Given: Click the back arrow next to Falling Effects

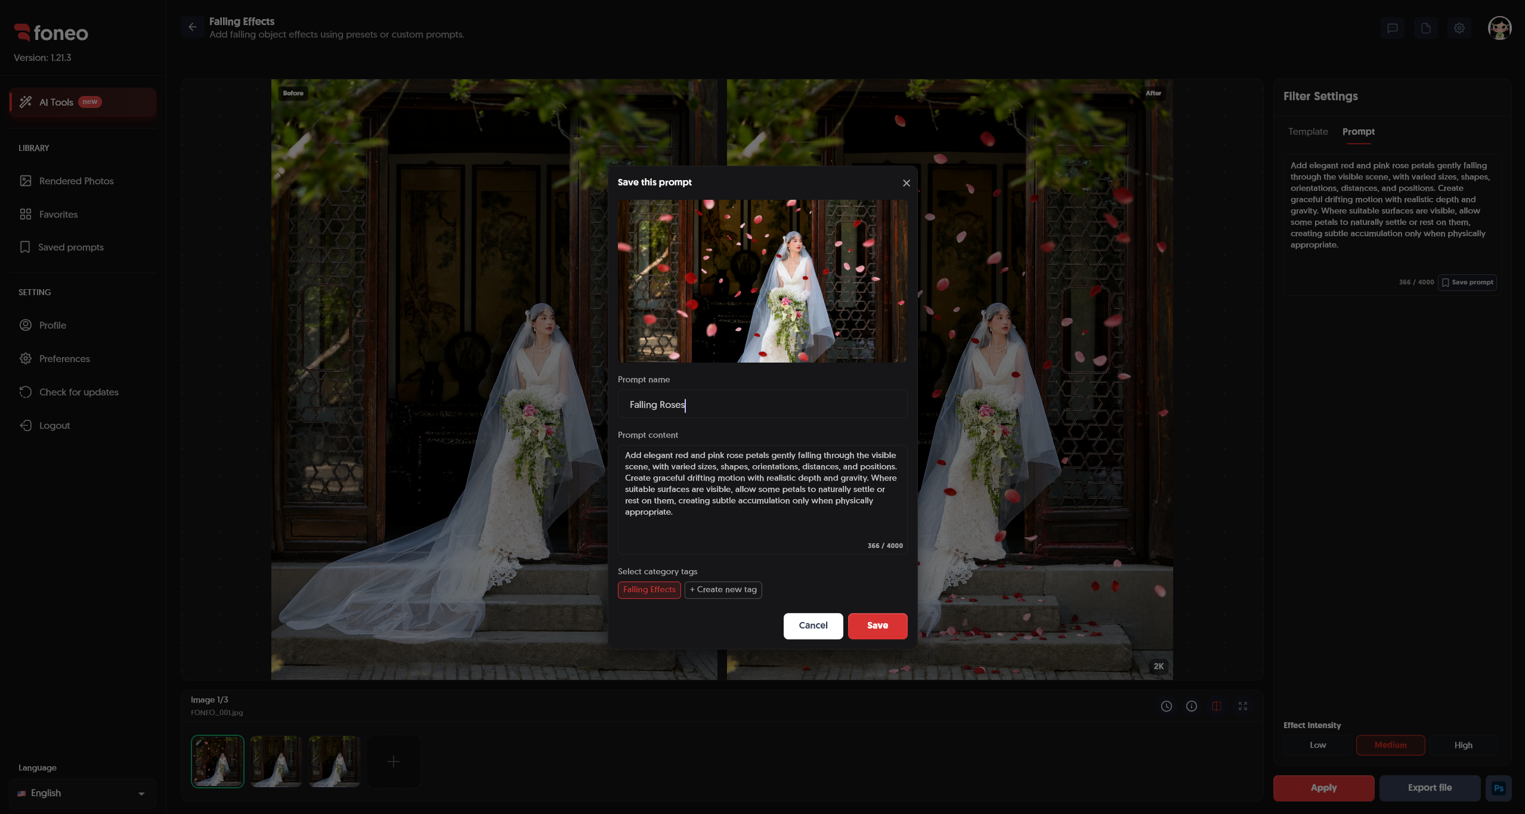Looking at the screenshot, I should pos(192,27).
